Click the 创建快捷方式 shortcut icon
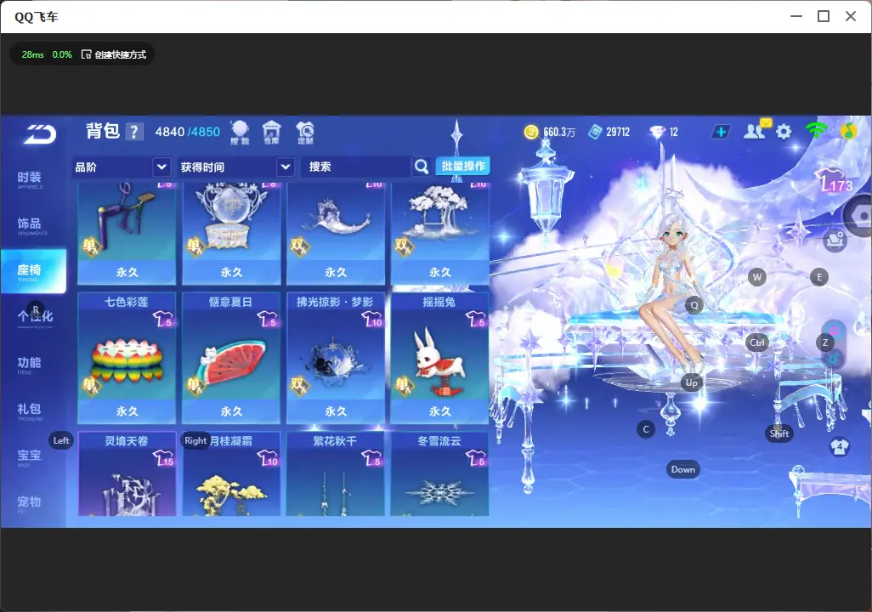The width and height of the screenshot is (872, 612). coord(86,54)
